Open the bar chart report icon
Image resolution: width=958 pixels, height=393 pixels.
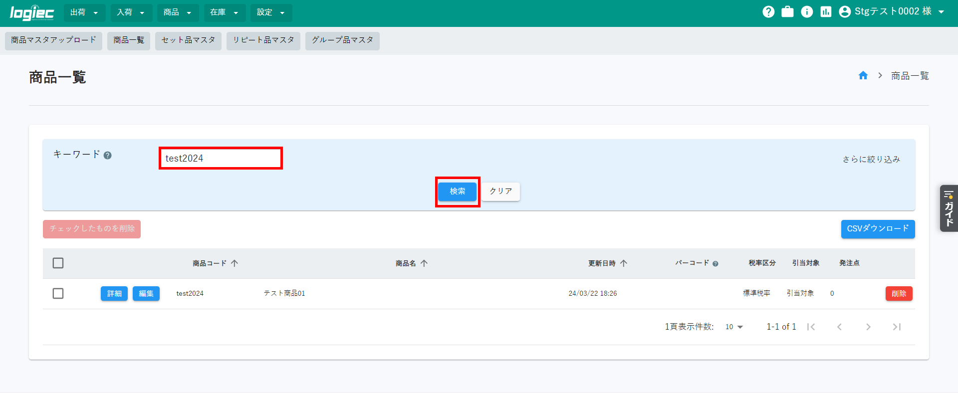[x=826, y=11]
